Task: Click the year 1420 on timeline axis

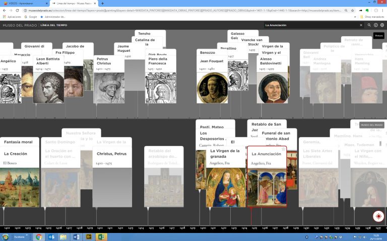Action: 203,228
